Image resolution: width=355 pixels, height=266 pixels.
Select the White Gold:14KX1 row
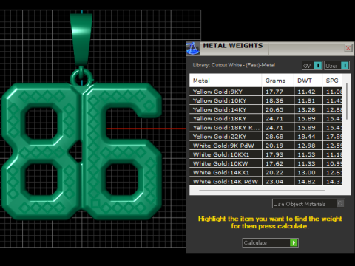point(266,173)
